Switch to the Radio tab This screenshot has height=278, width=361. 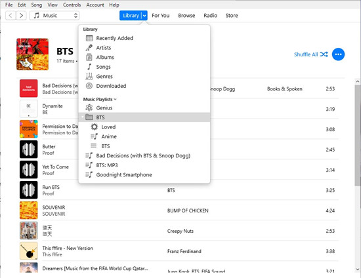pos(211,16)
